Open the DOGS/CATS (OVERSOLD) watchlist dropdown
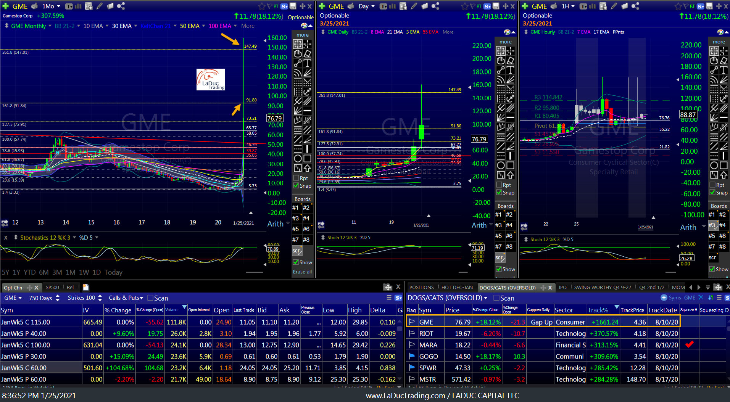The image size is (730, 402). (448, 298)
